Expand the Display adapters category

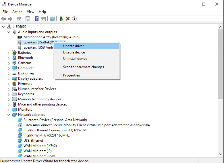(x=9, y=79)
